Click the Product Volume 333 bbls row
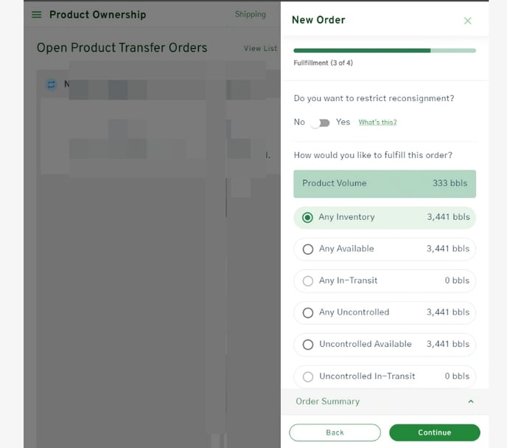This screenshot has width=507, height=448. pos(384,184)
